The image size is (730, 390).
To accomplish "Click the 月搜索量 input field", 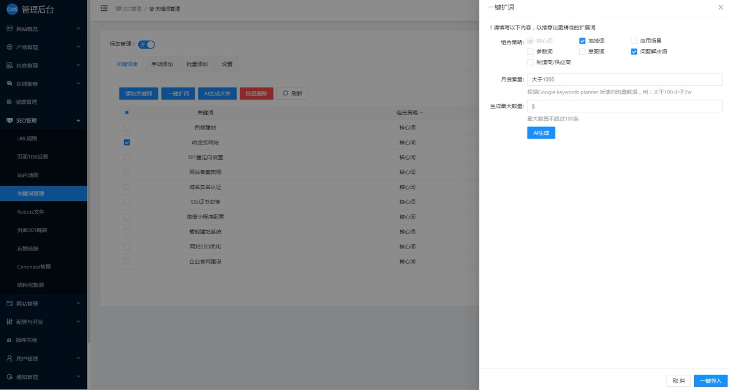I will 625,79.
